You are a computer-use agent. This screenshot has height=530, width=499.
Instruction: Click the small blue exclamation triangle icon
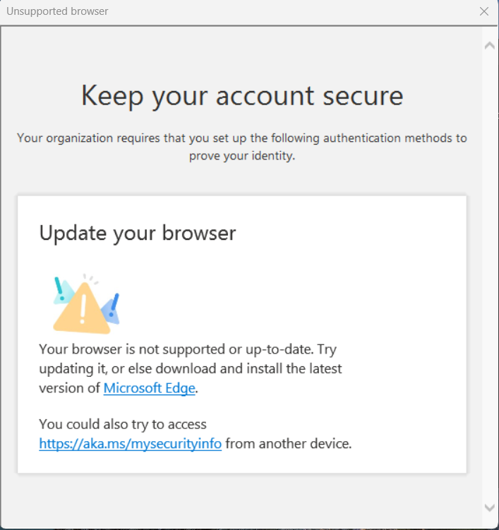click(x=112, y=308)
